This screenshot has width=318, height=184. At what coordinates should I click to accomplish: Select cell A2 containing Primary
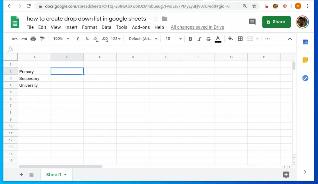point(34,71)
